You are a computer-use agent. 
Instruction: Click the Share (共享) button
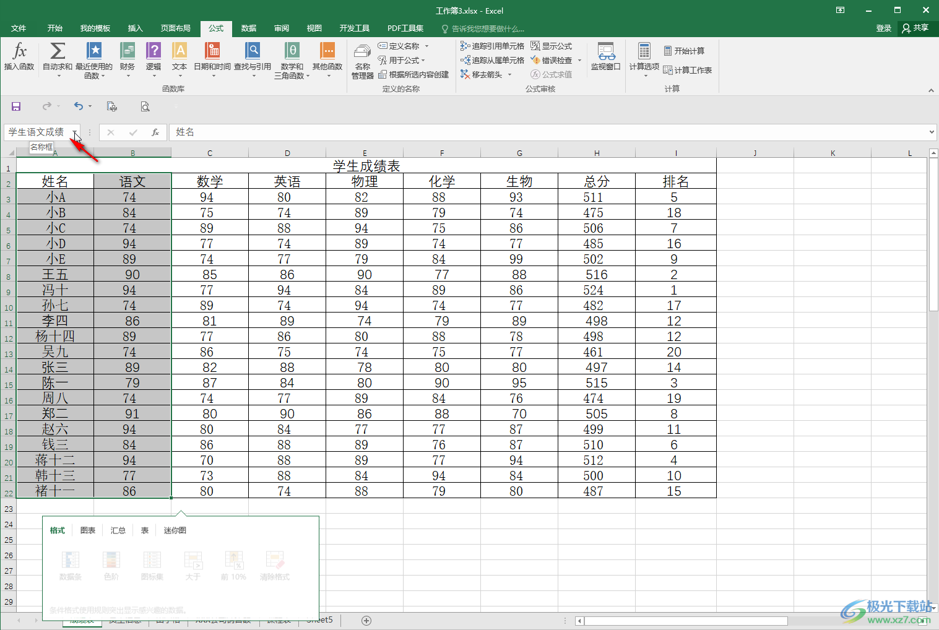click(x=916, y=28)
